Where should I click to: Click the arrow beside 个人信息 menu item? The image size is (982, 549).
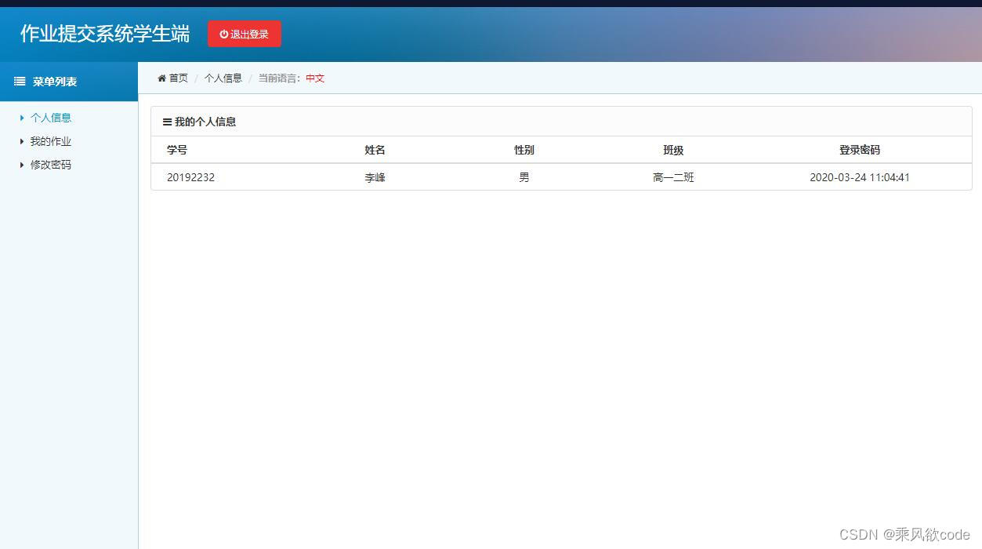[x=22, y=118]
